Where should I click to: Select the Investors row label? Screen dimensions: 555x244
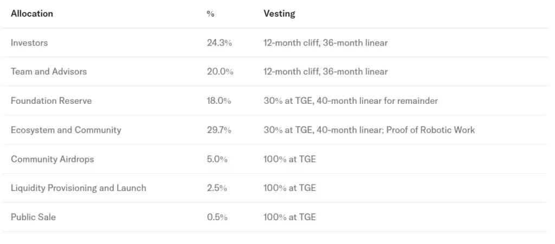29,42
